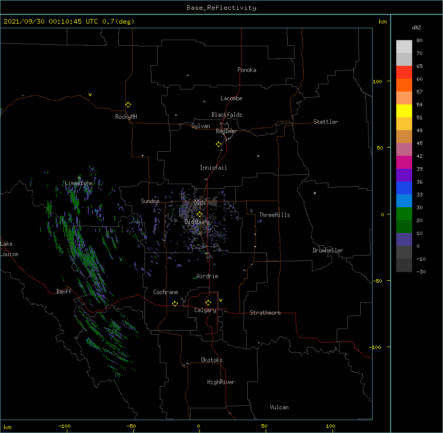Click the dBZ legend heading
Image resolution: width=443 pixels, height=433 pixels.
click(x=416, y=27)
